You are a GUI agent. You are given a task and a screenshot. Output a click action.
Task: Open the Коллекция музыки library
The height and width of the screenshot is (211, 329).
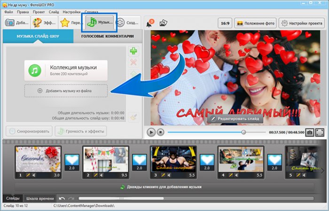click(x=66, y=70)
